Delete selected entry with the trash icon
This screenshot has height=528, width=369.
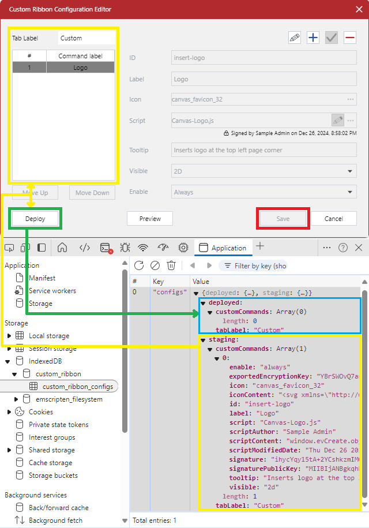tap(171, 265)
